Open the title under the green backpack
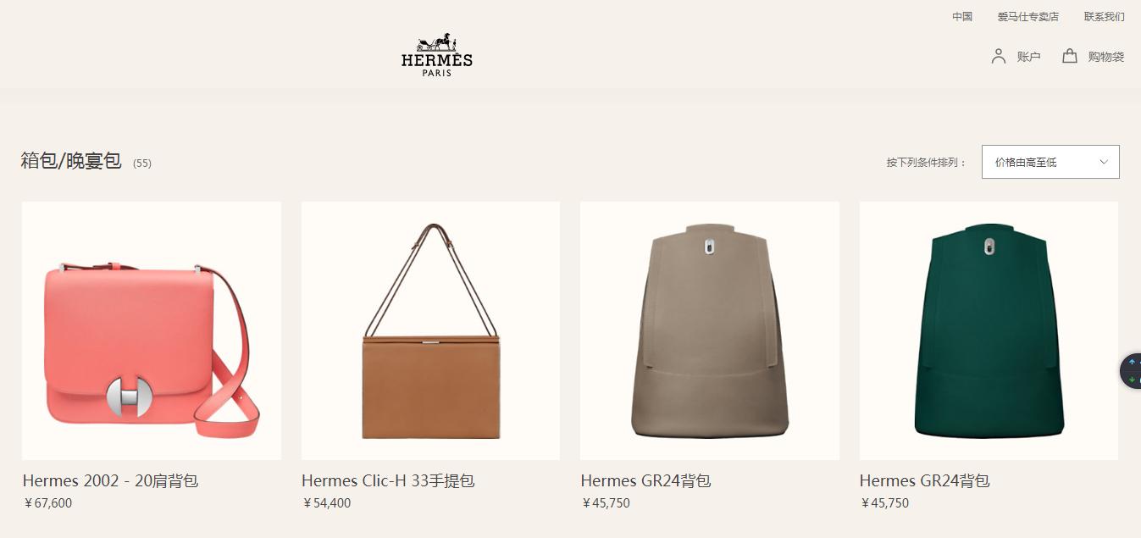 pyautogui.click(x=924, y=481)
